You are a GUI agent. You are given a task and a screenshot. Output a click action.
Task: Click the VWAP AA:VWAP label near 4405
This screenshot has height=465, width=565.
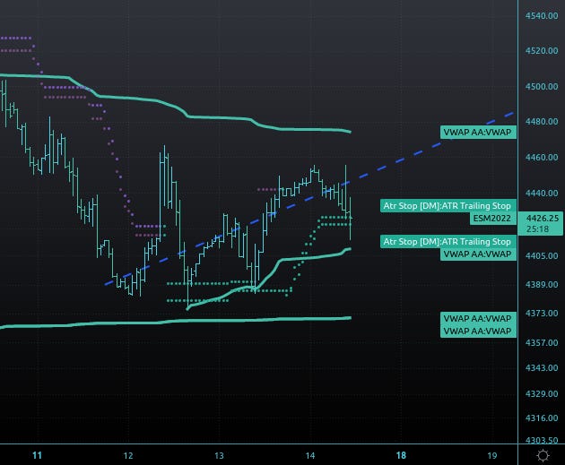478,254
